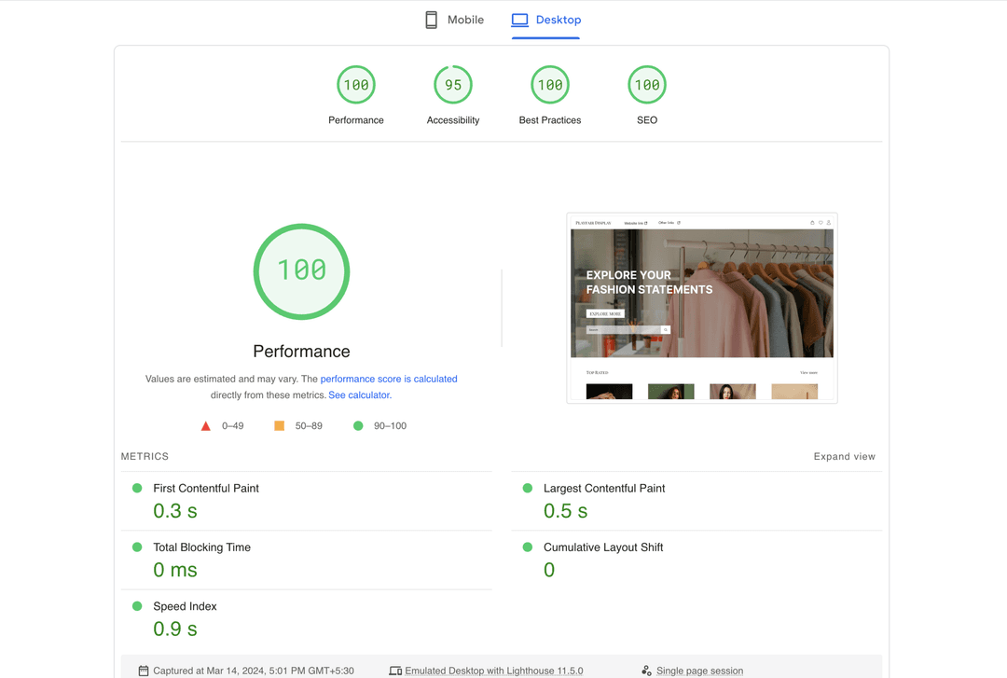This screenshot has height=678, width=1007.
Task: Click the Performance score gauge at top
Action: point(356,85)
